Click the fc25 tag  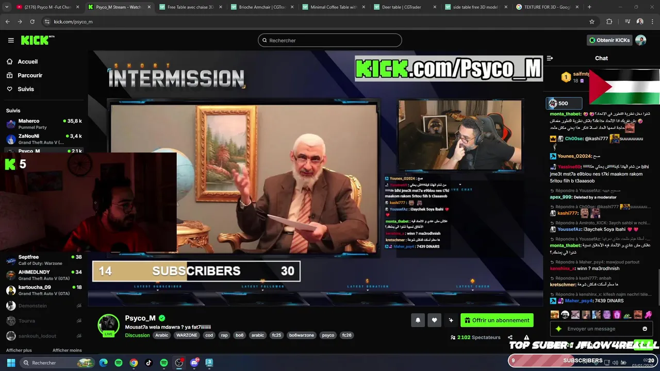point(276,335)
